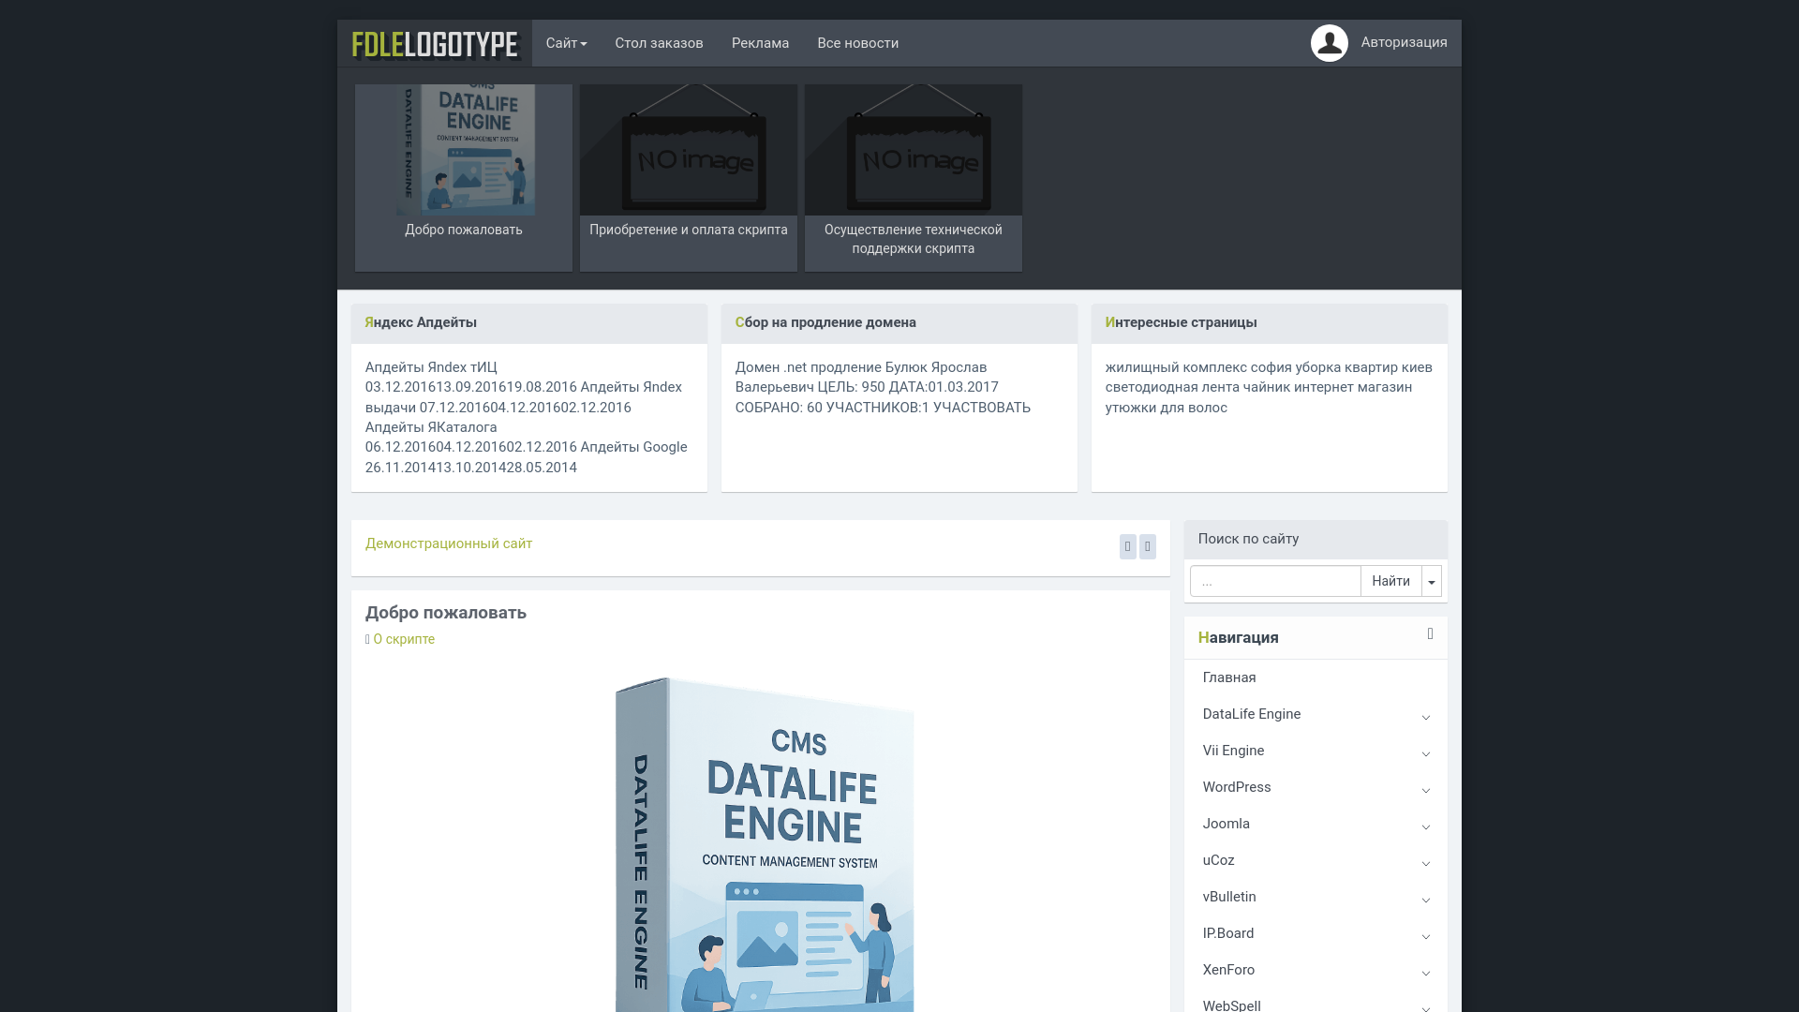
Task: Click the О скрипте category link
Action: tap(404, 639)
